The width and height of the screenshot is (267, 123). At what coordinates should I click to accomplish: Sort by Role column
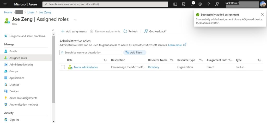click(x=105, y=60)
